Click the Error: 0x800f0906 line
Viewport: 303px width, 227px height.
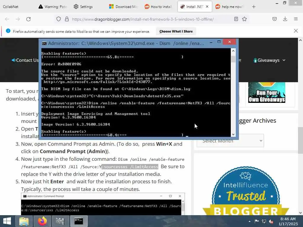coord(61,64)
